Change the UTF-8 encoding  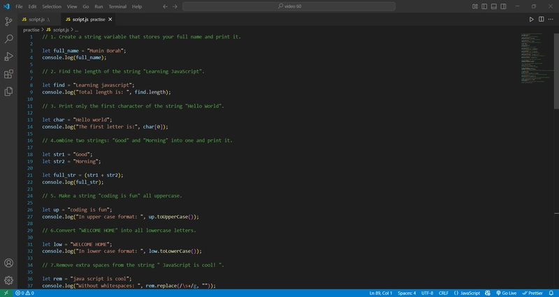coord(427,293)
